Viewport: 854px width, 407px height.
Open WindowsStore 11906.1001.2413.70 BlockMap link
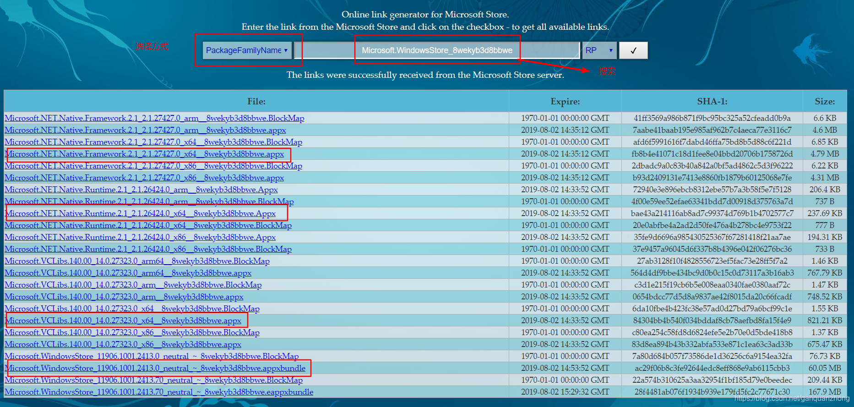pos(154,380)
